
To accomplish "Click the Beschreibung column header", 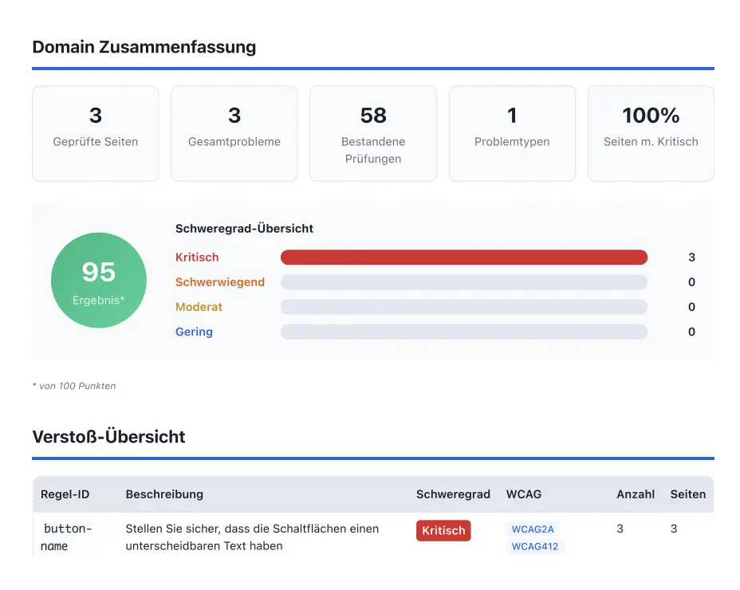I will click(x=164, y=494).
